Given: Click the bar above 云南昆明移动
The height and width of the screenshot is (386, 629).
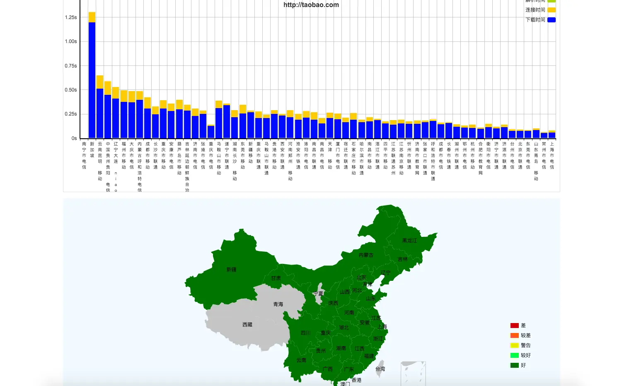Looking at the screenshot, I should [x=100, y=107].
